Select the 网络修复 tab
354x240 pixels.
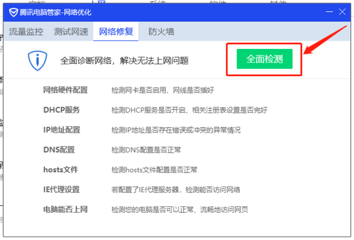[x=116, y=32]
